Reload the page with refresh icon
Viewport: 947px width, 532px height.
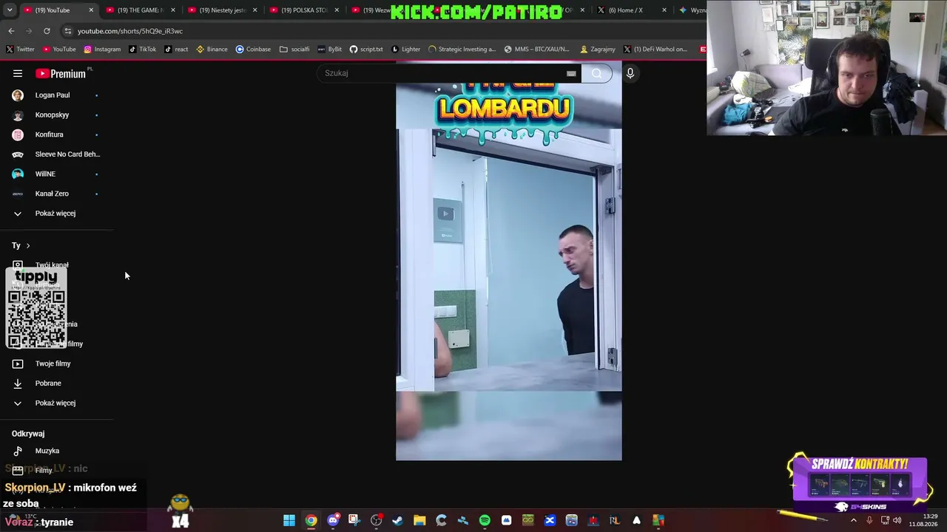tap(47, 31)
